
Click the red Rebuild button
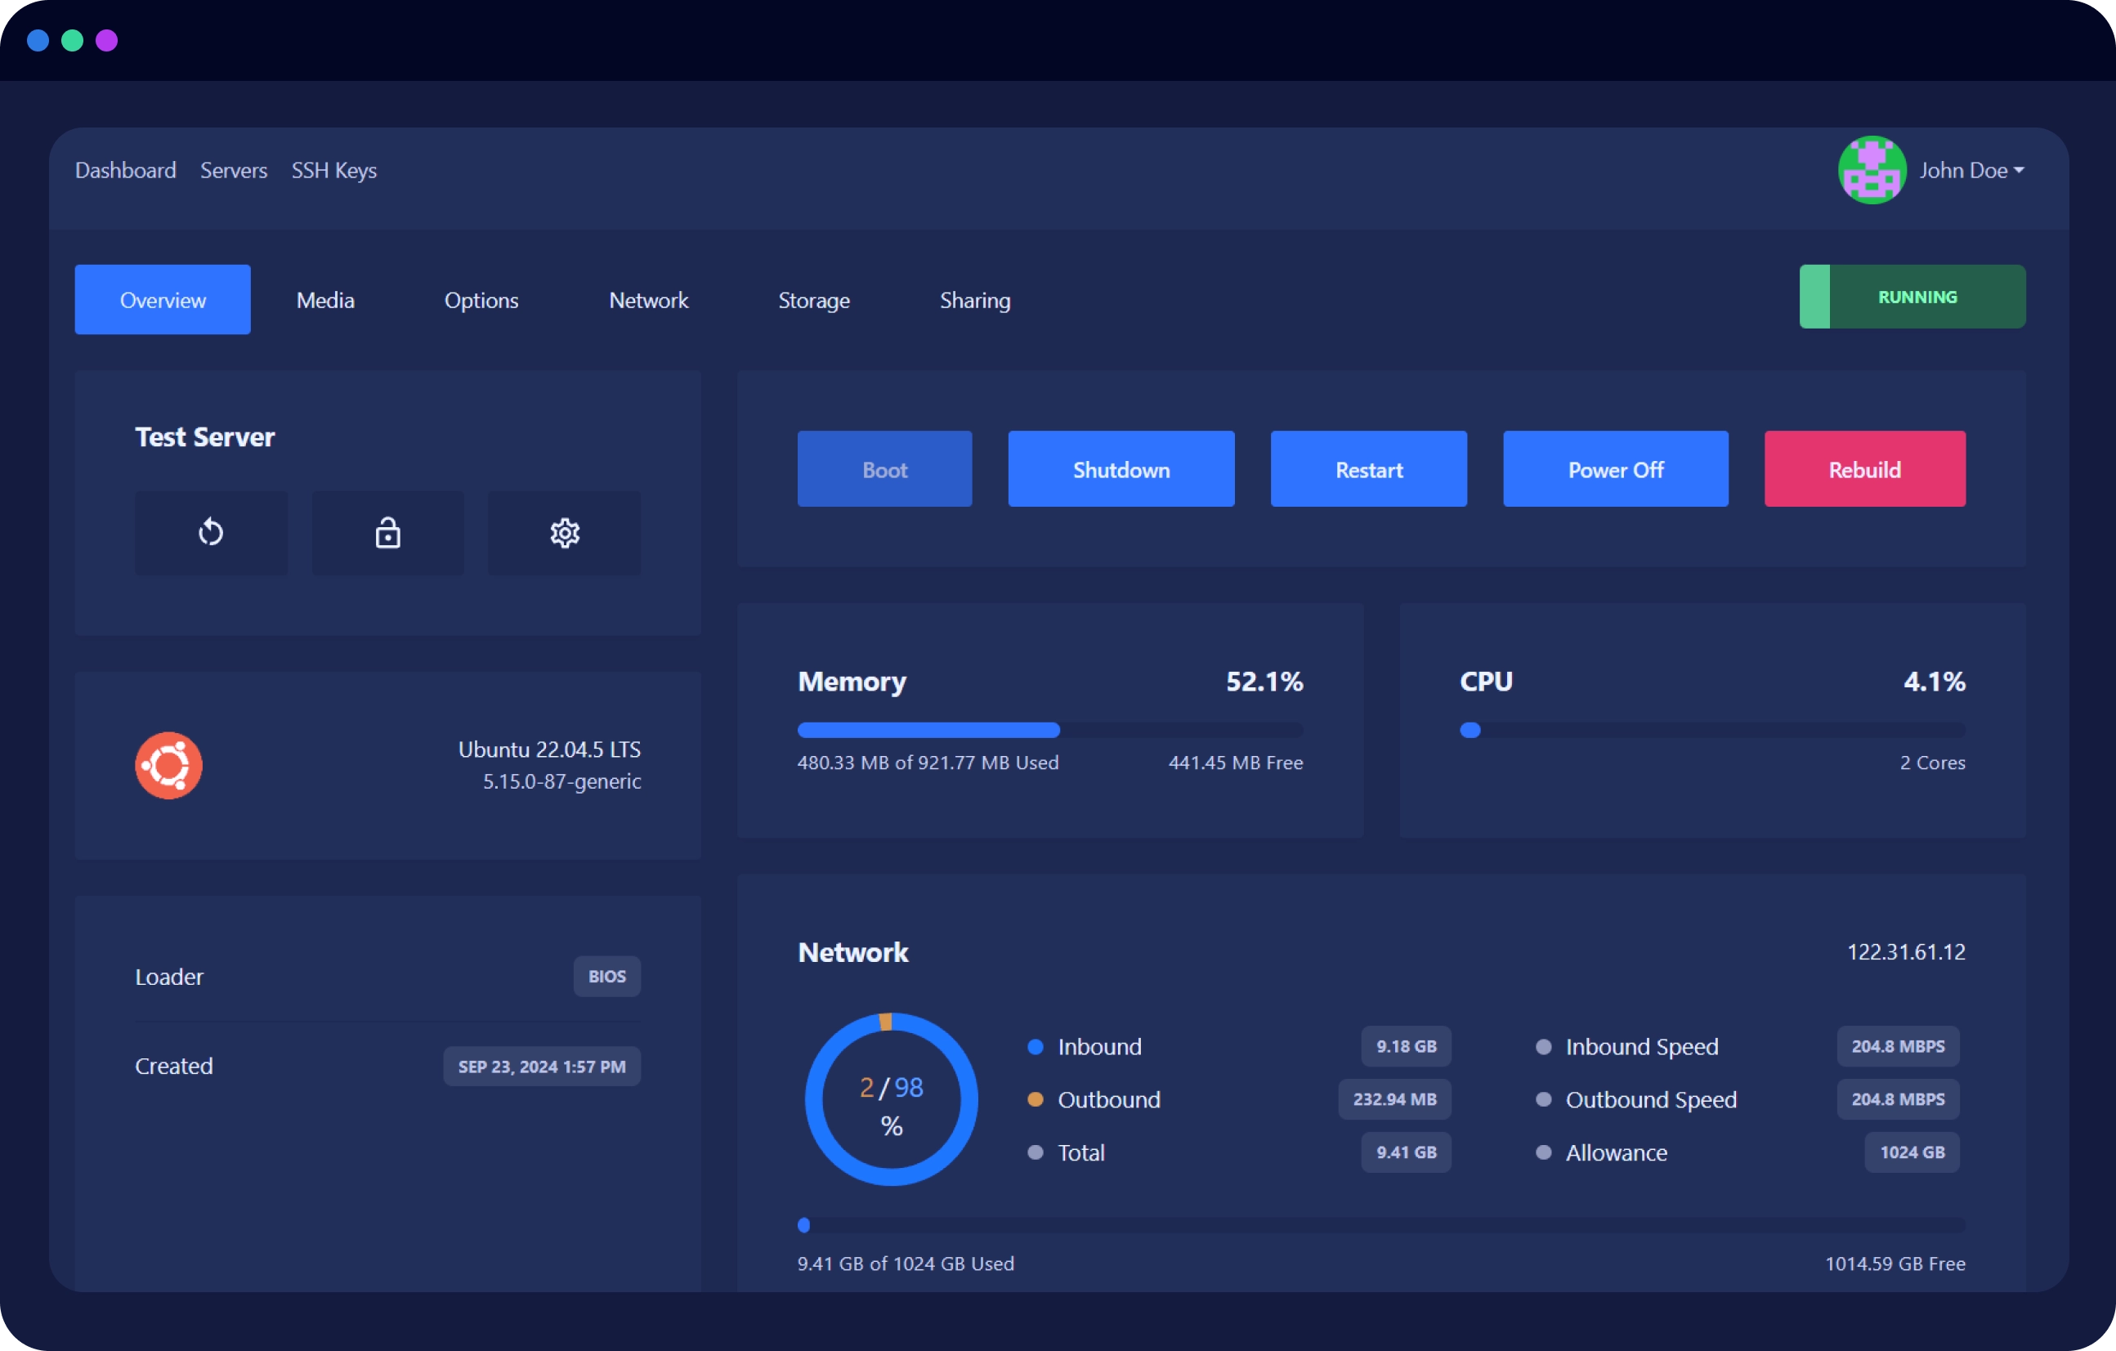(1863, 469)
